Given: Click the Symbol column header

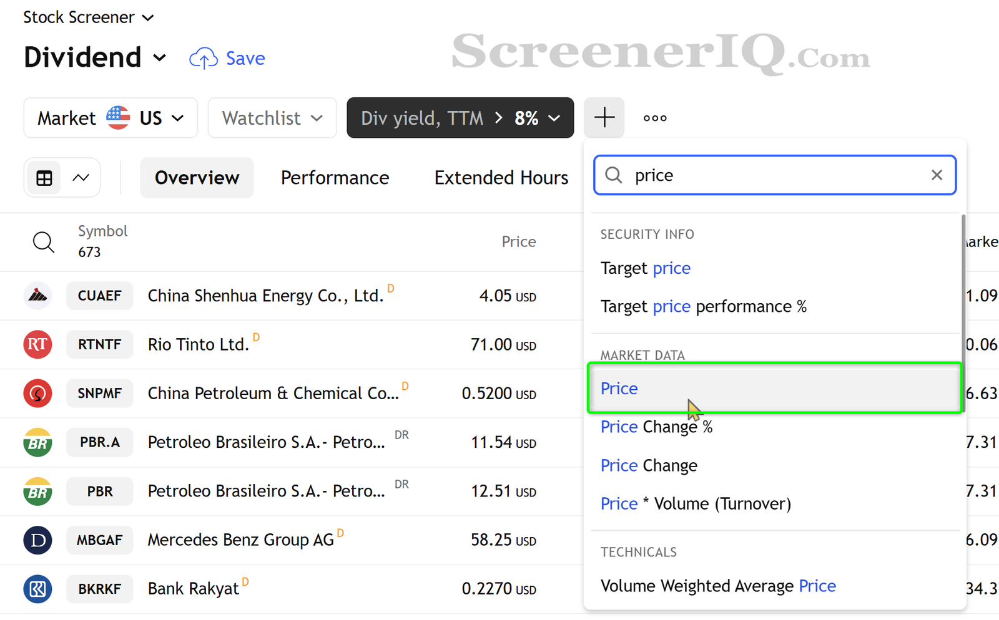Looking at the screenshot, I should coord(102,231).
